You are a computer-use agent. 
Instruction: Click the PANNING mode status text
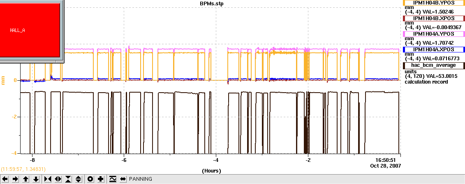pyautogui.click(x=140, y=179)
